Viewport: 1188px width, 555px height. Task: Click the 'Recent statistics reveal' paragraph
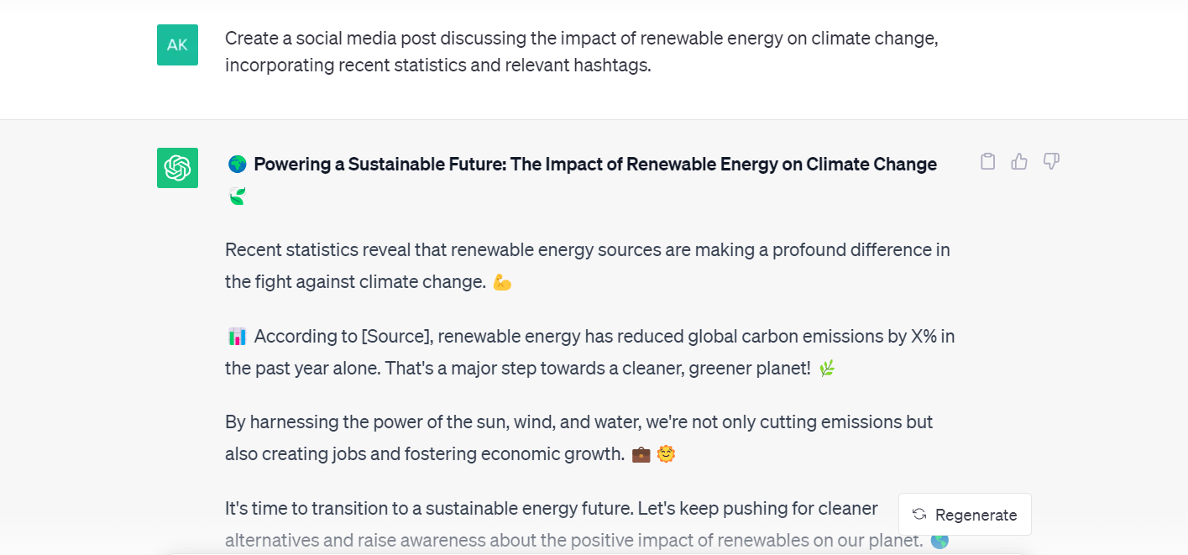pyautogui.click(x=588, y=266)
